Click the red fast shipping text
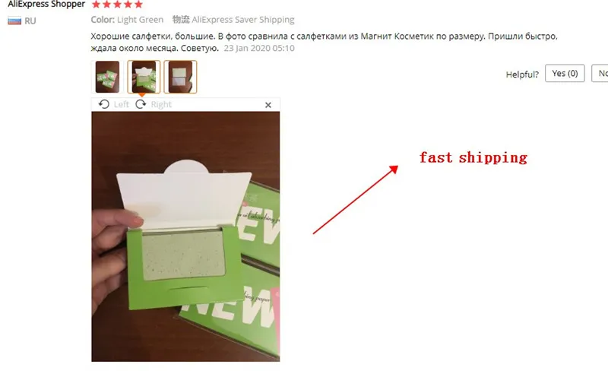 click(x=473, y=157)
